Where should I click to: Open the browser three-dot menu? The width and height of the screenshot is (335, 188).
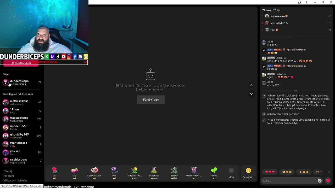pyautogui.click(x=306, y=2)
